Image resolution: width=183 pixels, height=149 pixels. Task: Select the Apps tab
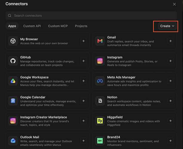coord(12,26)
